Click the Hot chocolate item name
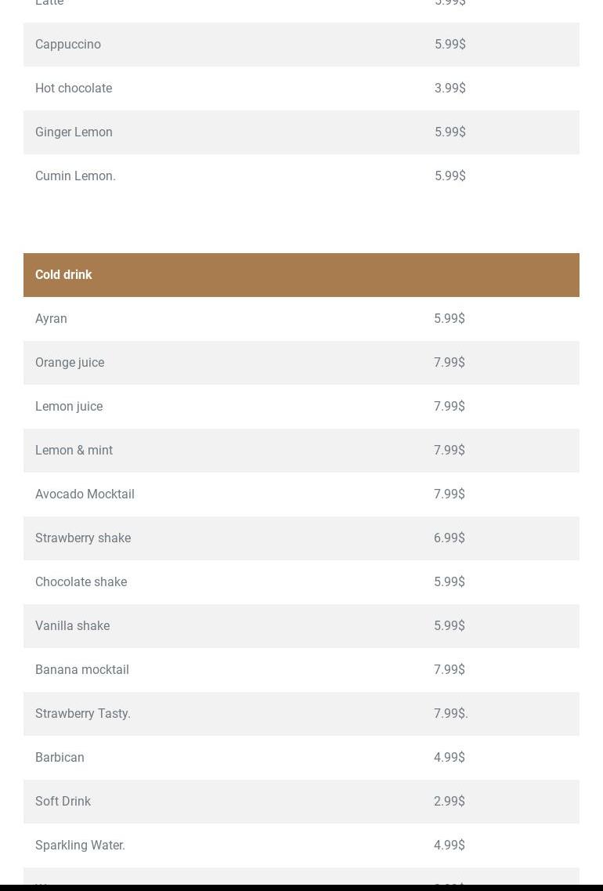Screen dimensions: 603x891 pyautogui.click(x=74, y=89)
